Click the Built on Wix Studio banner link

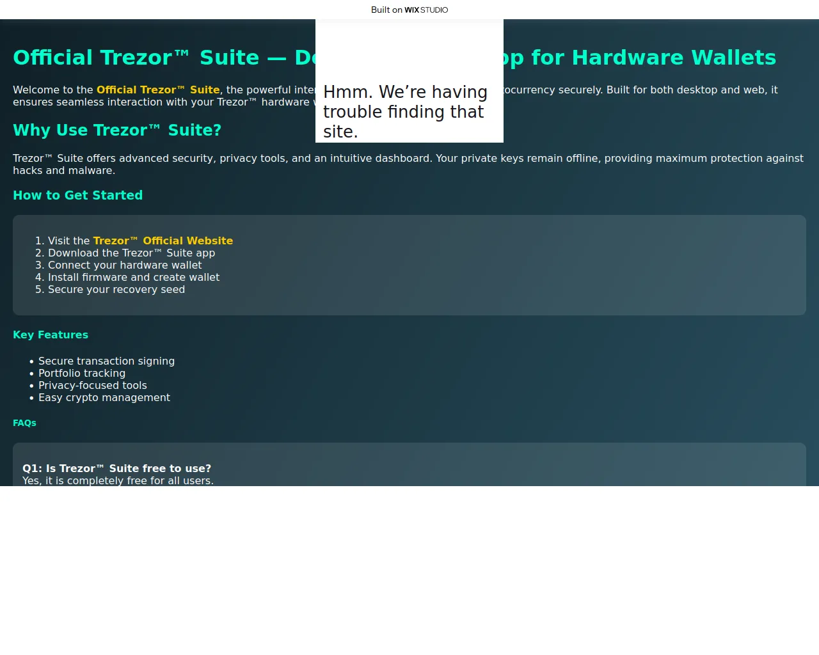click(409, 10)
